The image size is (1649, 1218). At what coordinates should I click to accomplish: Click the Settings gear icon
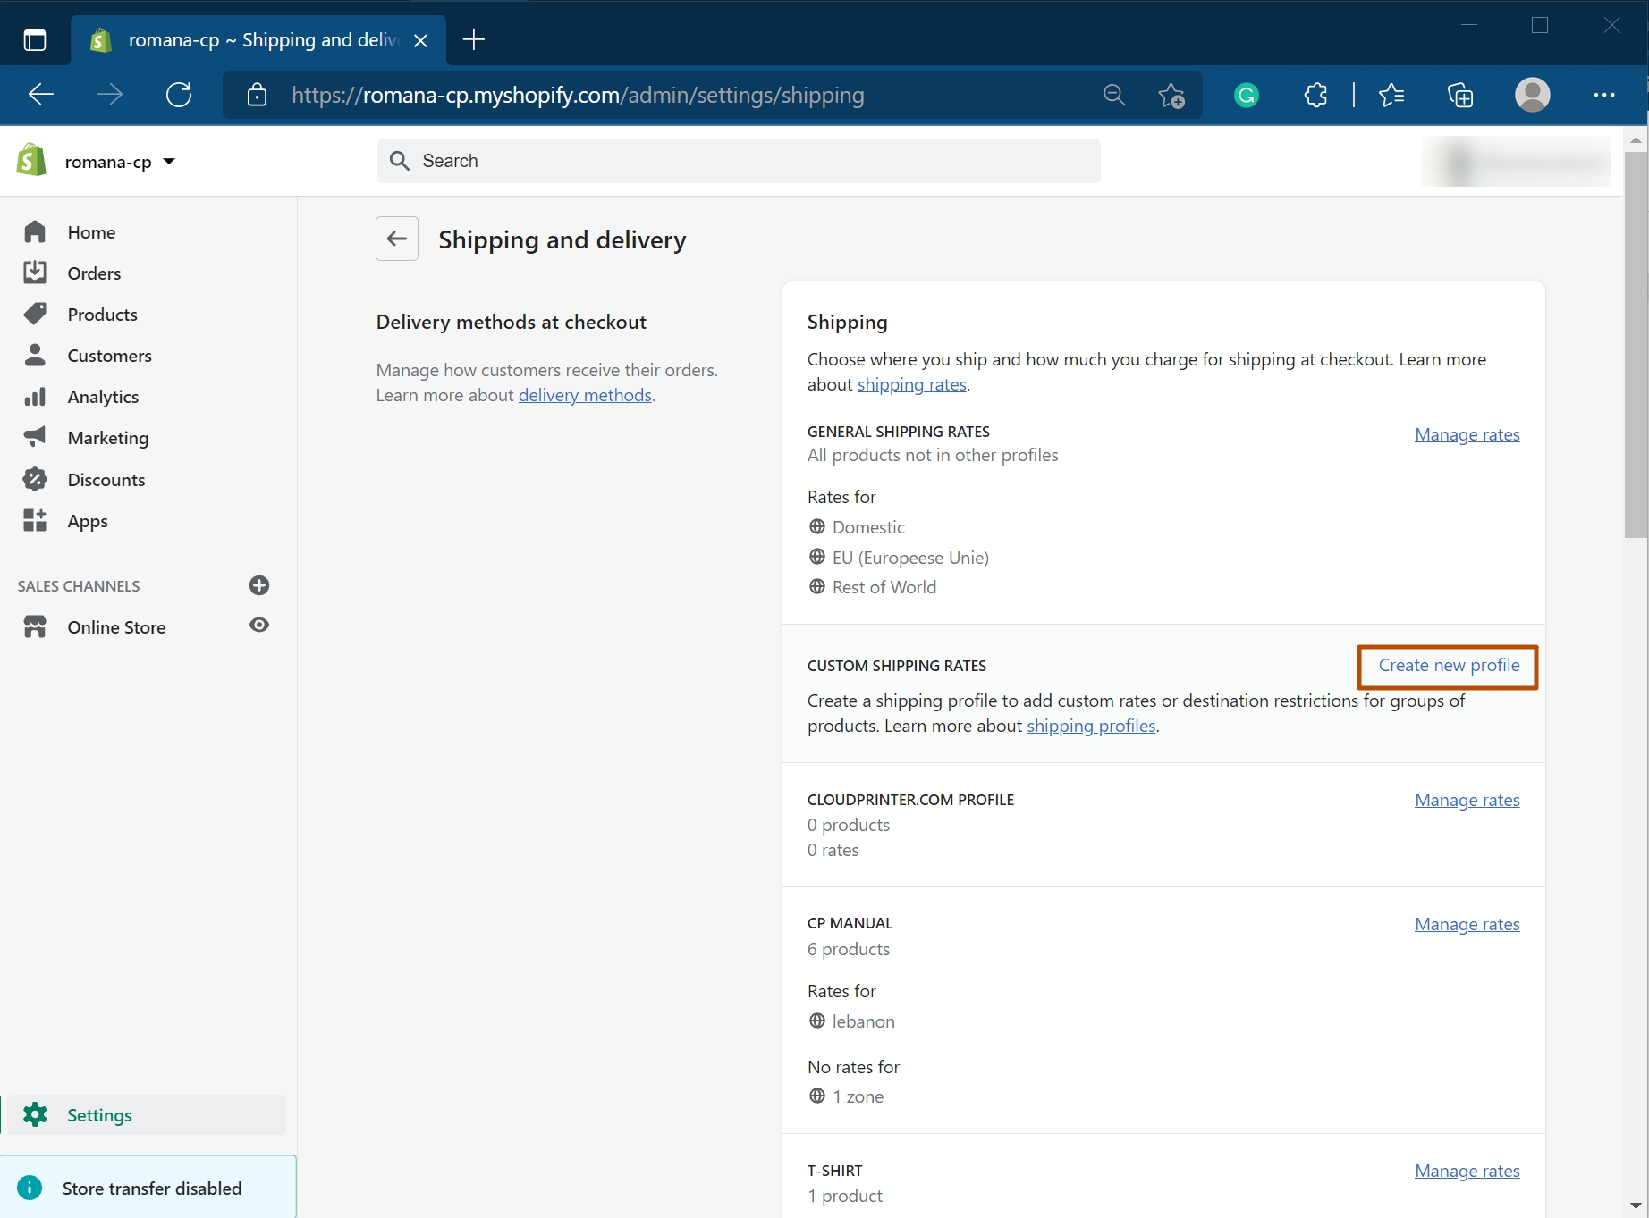pos(35,1114)
